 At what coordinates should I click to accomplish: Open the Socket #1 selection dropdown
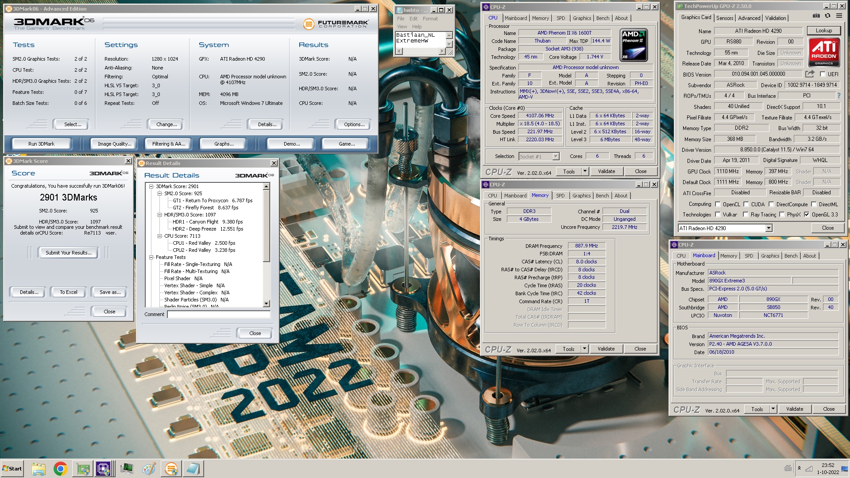tap(556, 156)
